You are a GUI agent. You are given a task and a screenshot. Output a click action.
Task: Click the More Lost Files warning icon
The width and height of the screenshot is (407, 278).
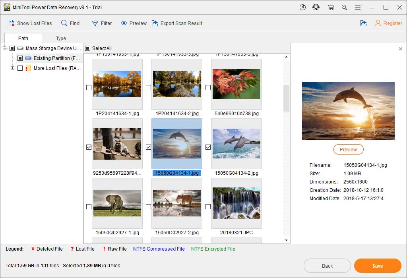tap(28, 68)
